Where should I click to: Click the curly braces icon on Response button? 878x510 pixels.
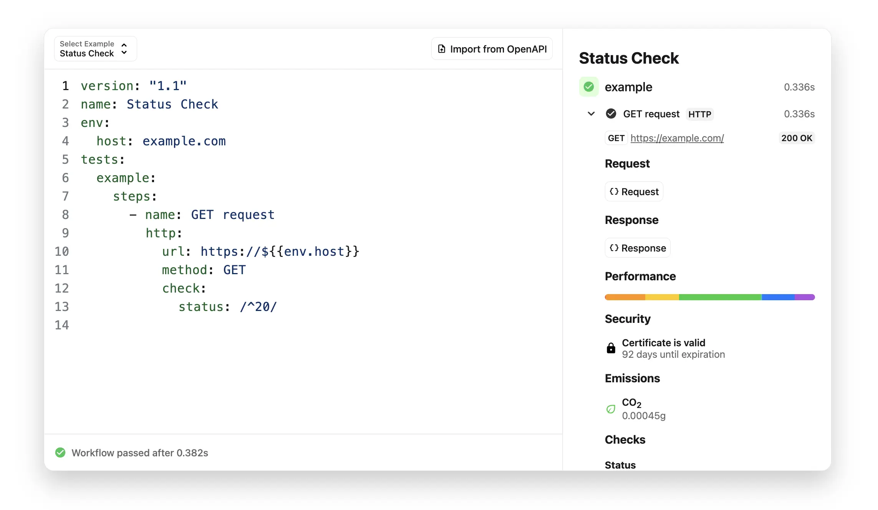614,248
